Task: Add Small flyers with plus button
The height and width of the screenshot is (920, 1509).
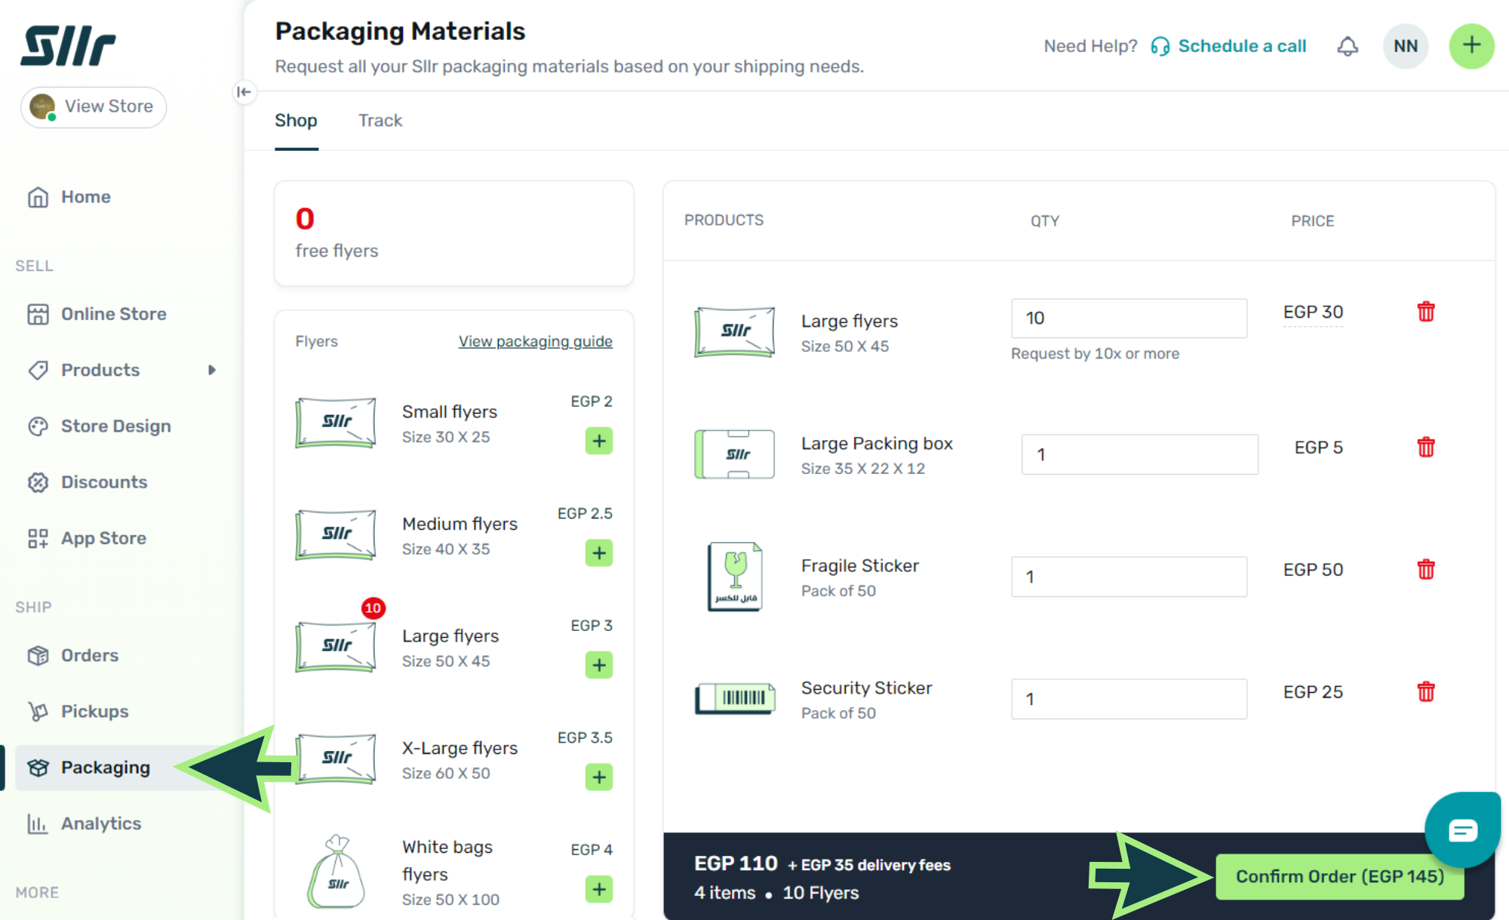Action: pos(598,441)
